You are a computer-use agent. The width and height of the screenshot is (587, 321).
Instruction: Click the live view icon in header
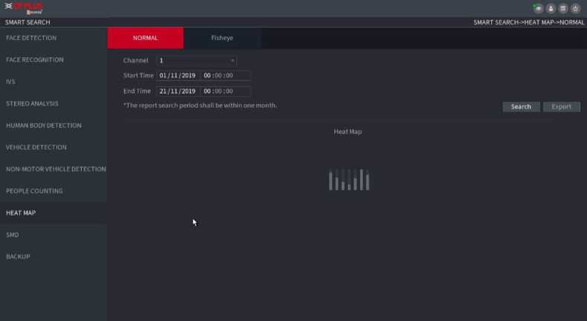point(539,8)
